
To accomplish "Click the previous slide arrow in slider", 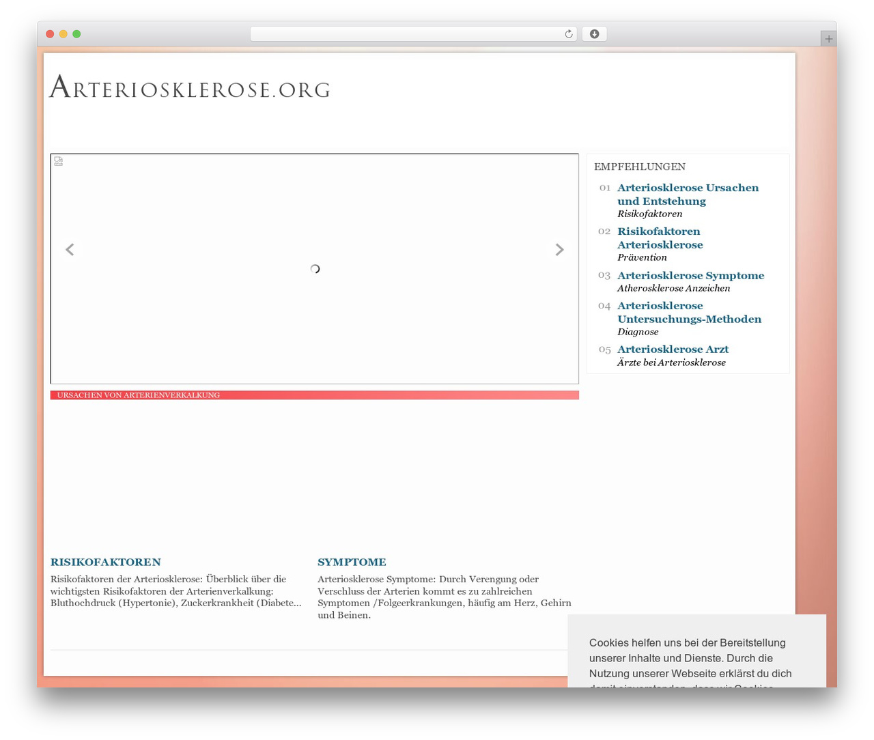I will (x=70, y=250).
